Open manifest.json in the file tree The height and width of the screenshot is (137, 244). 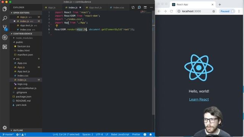[x=26, y=55]
